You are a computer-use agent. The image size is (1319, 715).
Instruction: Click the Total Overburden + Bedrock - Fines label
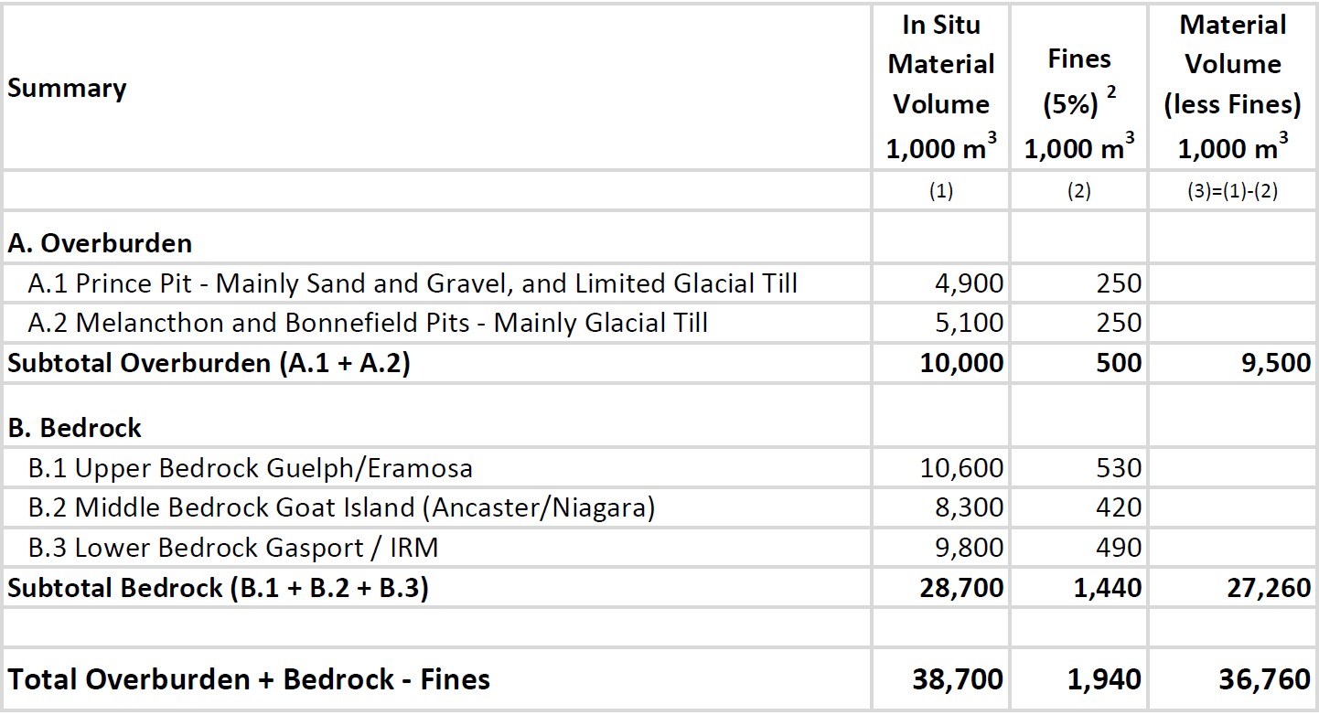(249, 679)
